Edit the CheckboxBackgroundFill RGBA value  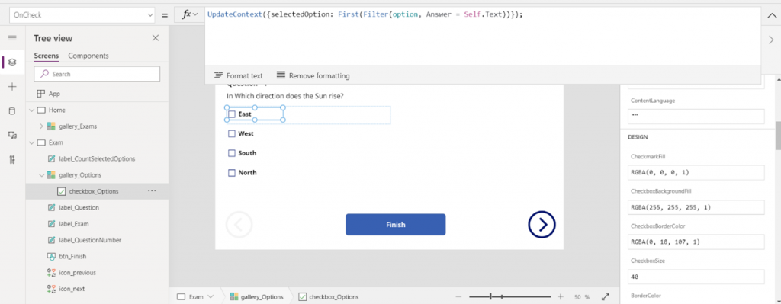click(696, 207)
